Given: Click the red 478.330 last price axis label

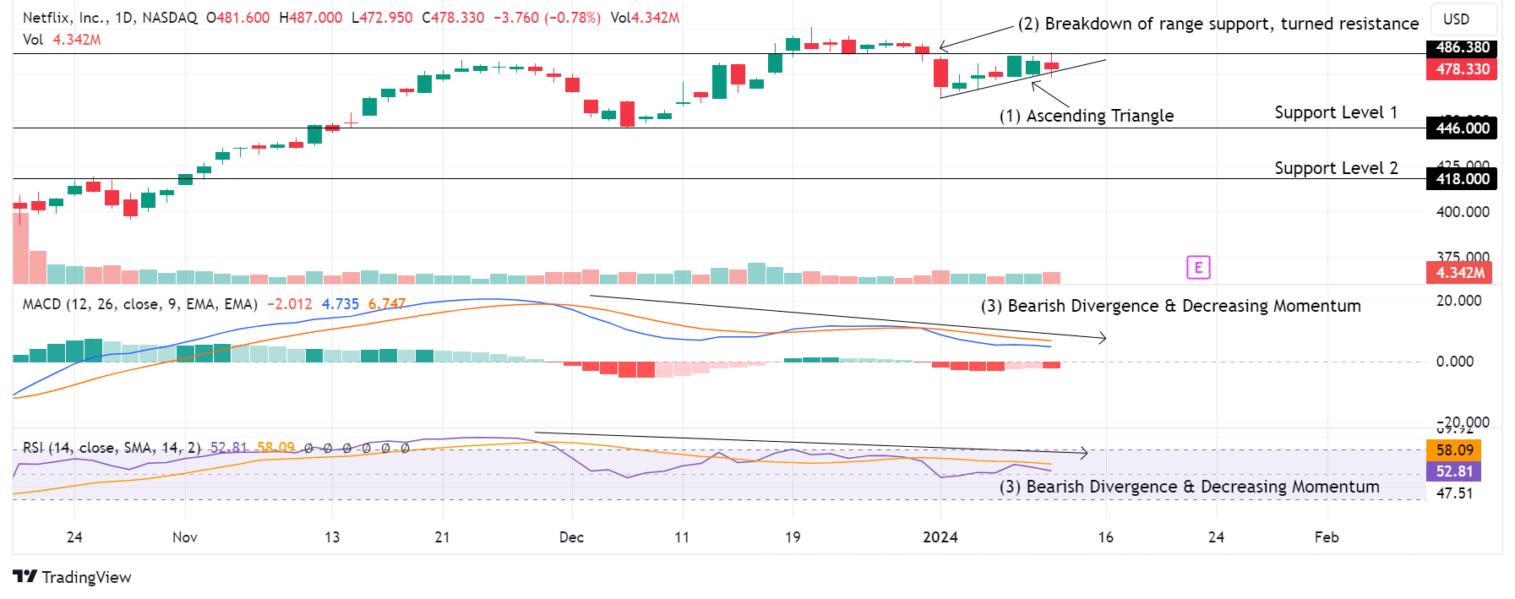Looking at the screenshot, I should pos(1462,69).
